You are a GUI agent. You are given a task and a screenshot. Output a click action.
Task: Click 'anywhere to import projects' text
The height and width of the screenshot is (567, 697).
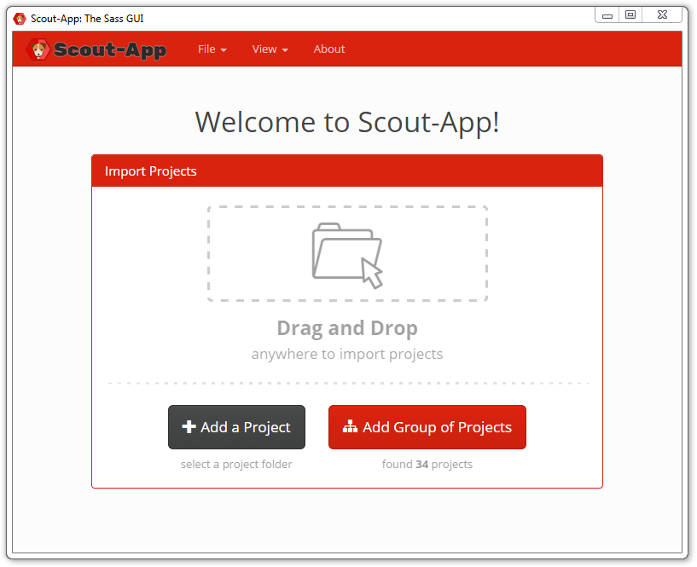tap(347, 354)
